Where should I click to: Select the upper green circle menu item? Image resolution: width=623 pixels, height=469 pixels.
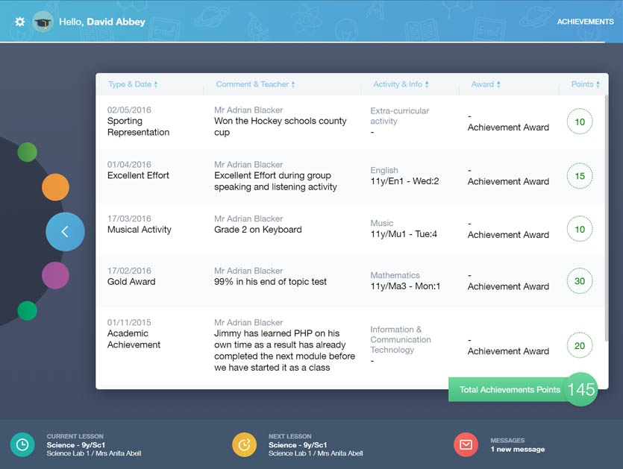27,152
